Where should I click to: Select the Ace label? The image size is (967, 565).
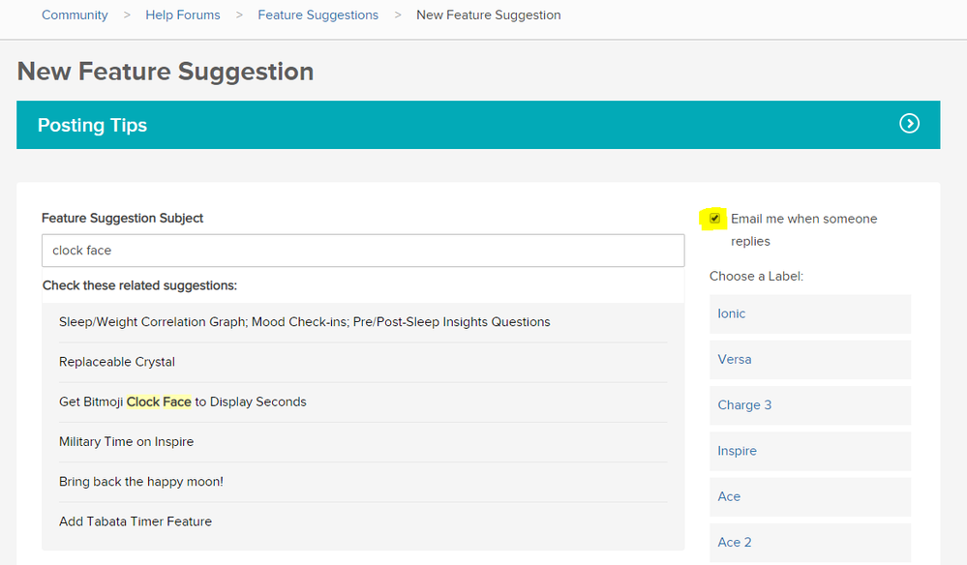coord(729,496)
